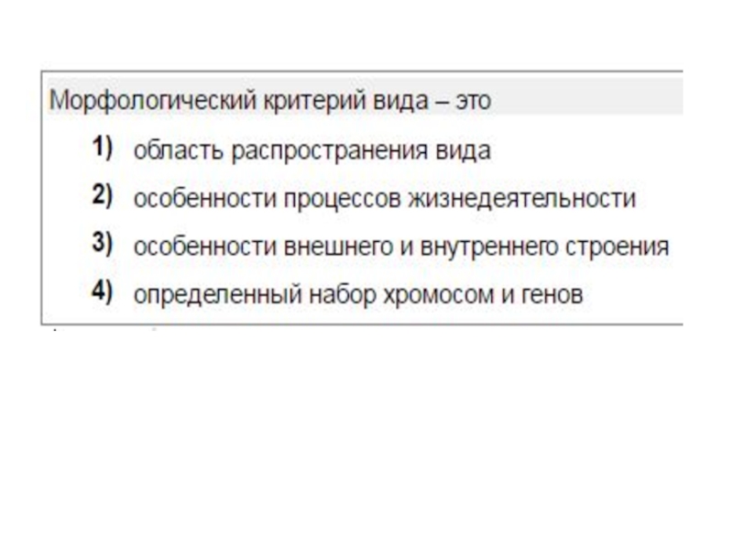The width and height of the screenshot is (733, 550).
Task: Click the word 'Морфологический' in the header
Action: coord(137,100)
